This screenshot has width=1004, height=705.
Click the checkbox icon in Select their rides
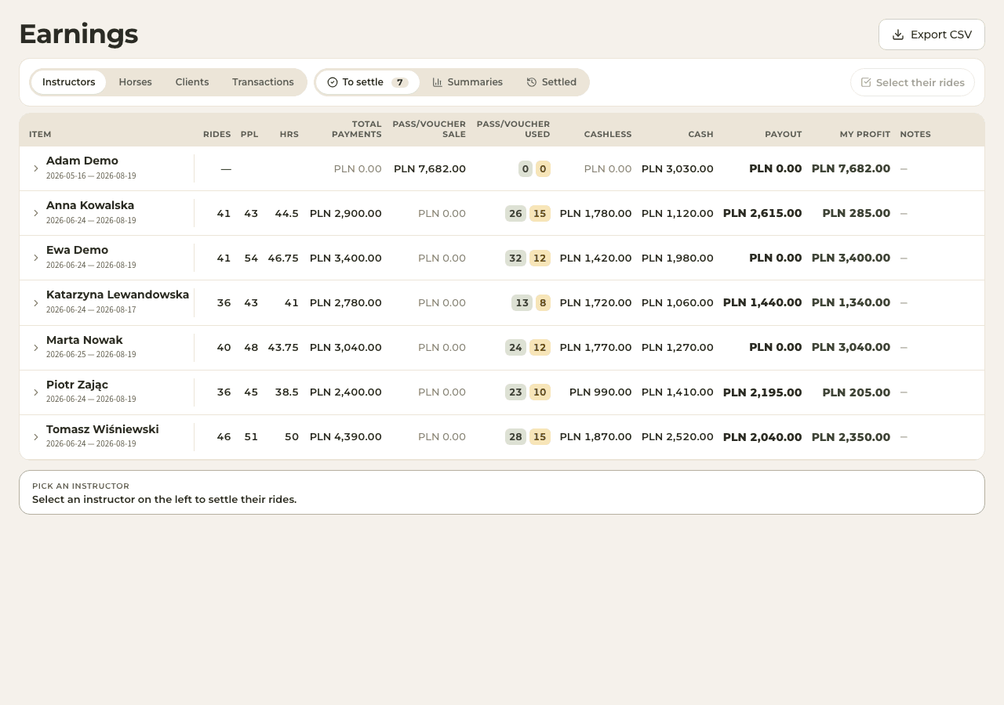tap(866, 82)
